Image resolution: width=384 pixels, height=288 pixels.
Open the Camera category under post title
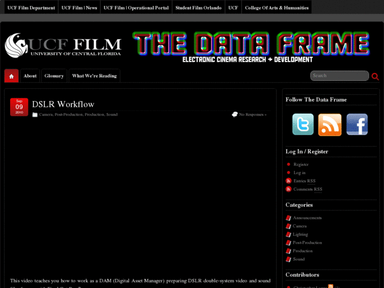coord(46,115)
